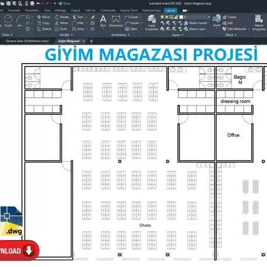
Task: Expand the Annotation panel
Action: click(x=120, y=35)
